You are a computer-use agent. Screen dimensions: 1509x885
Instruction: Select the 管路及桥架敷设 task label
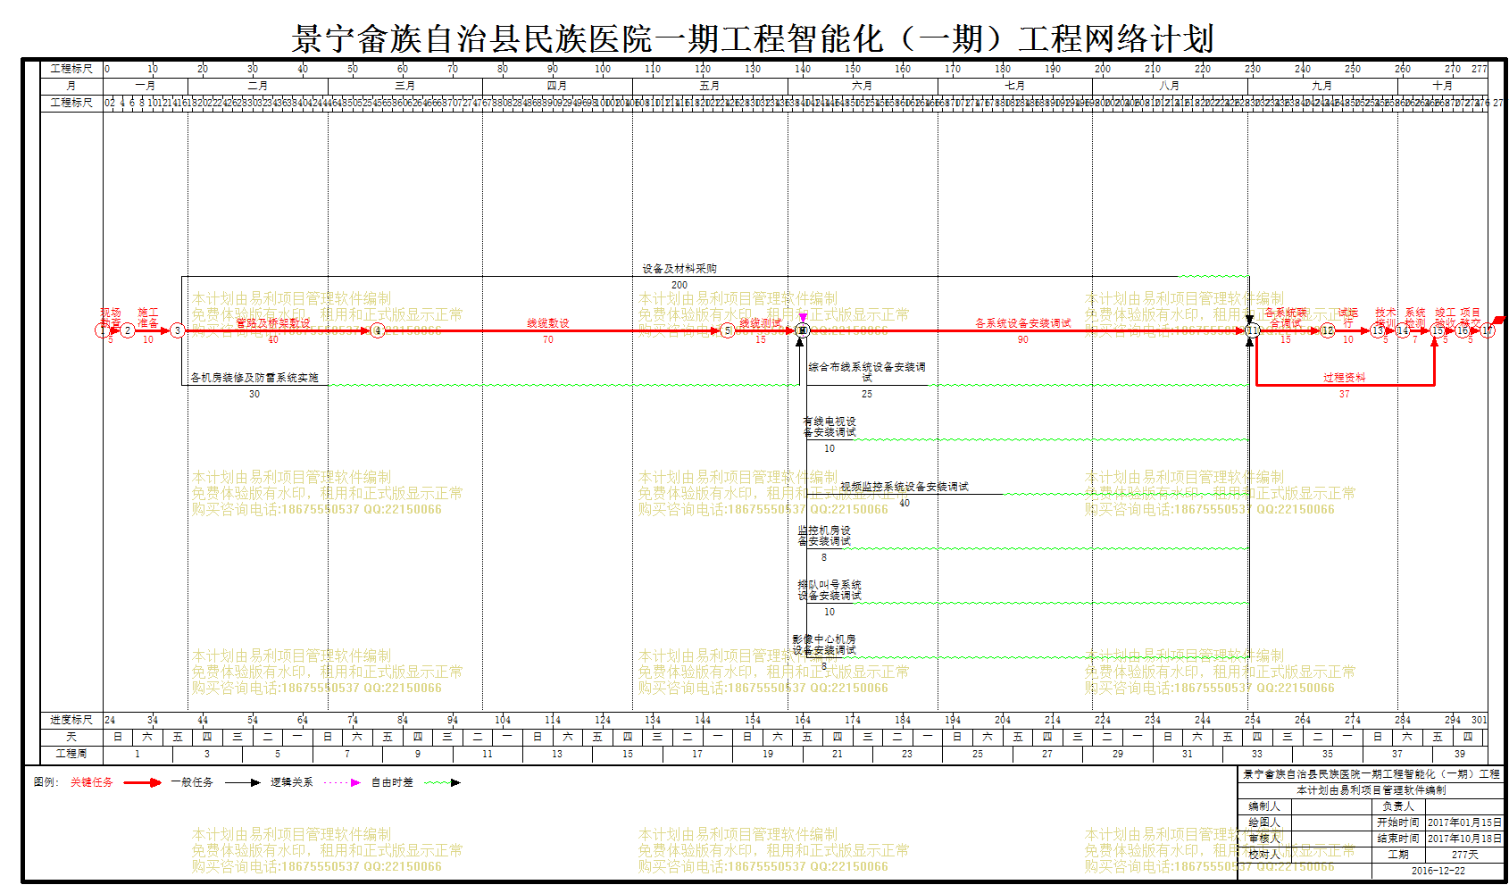(273, 323)
